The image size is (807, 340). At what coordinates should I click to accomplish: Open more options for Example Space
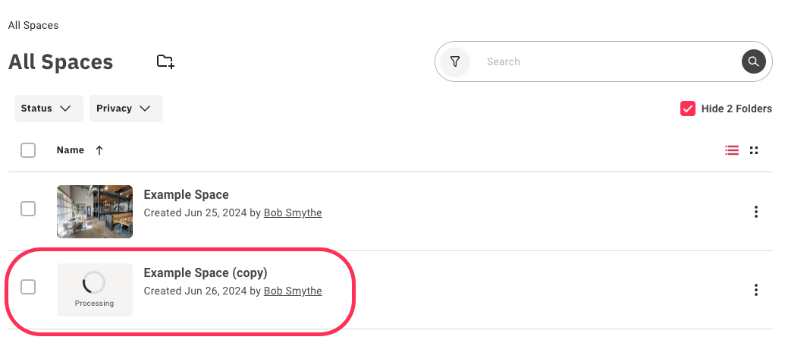click(x=755, y=212)
